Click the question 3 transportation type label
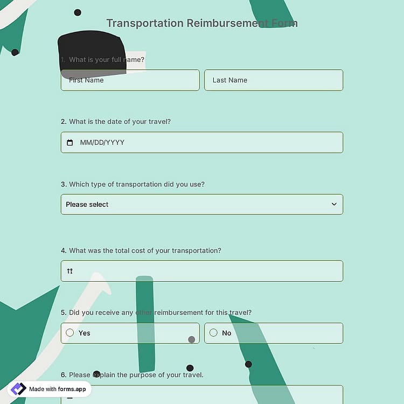The width and height of the screenshot is (404, 404). click(133, 184)
